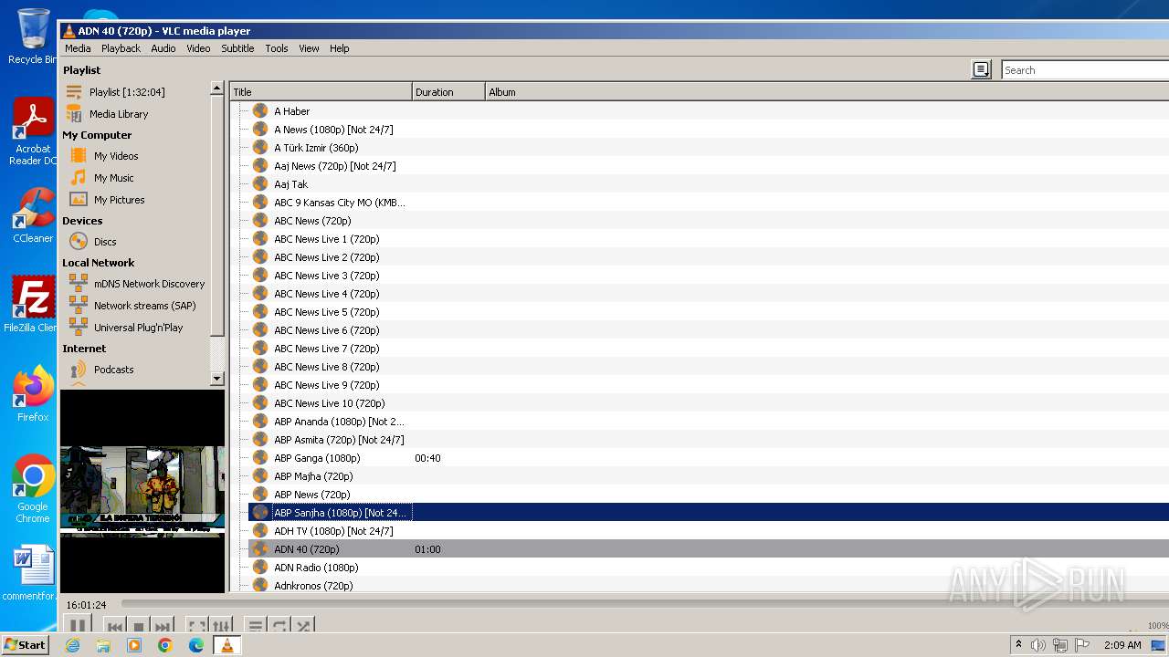Open extended settings (equalizer) dialog
The height and width of the screenshot is (657, 1169).
222,626
